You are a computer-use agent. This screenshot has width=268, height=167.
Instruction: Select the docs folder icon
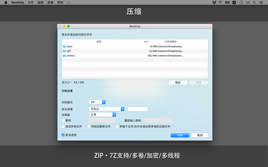coord(64,47)
